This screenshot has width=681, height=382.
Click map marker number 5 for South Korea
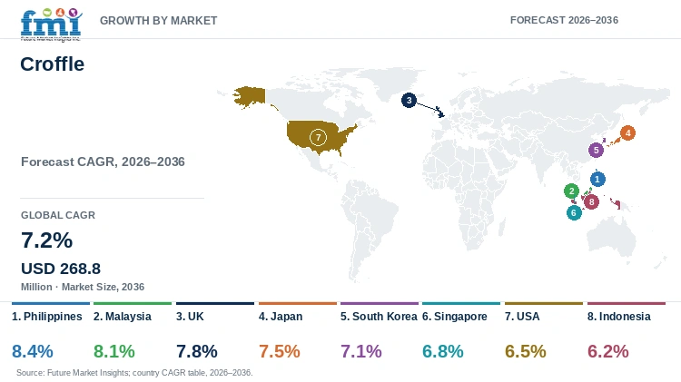(x=596, y=151)
